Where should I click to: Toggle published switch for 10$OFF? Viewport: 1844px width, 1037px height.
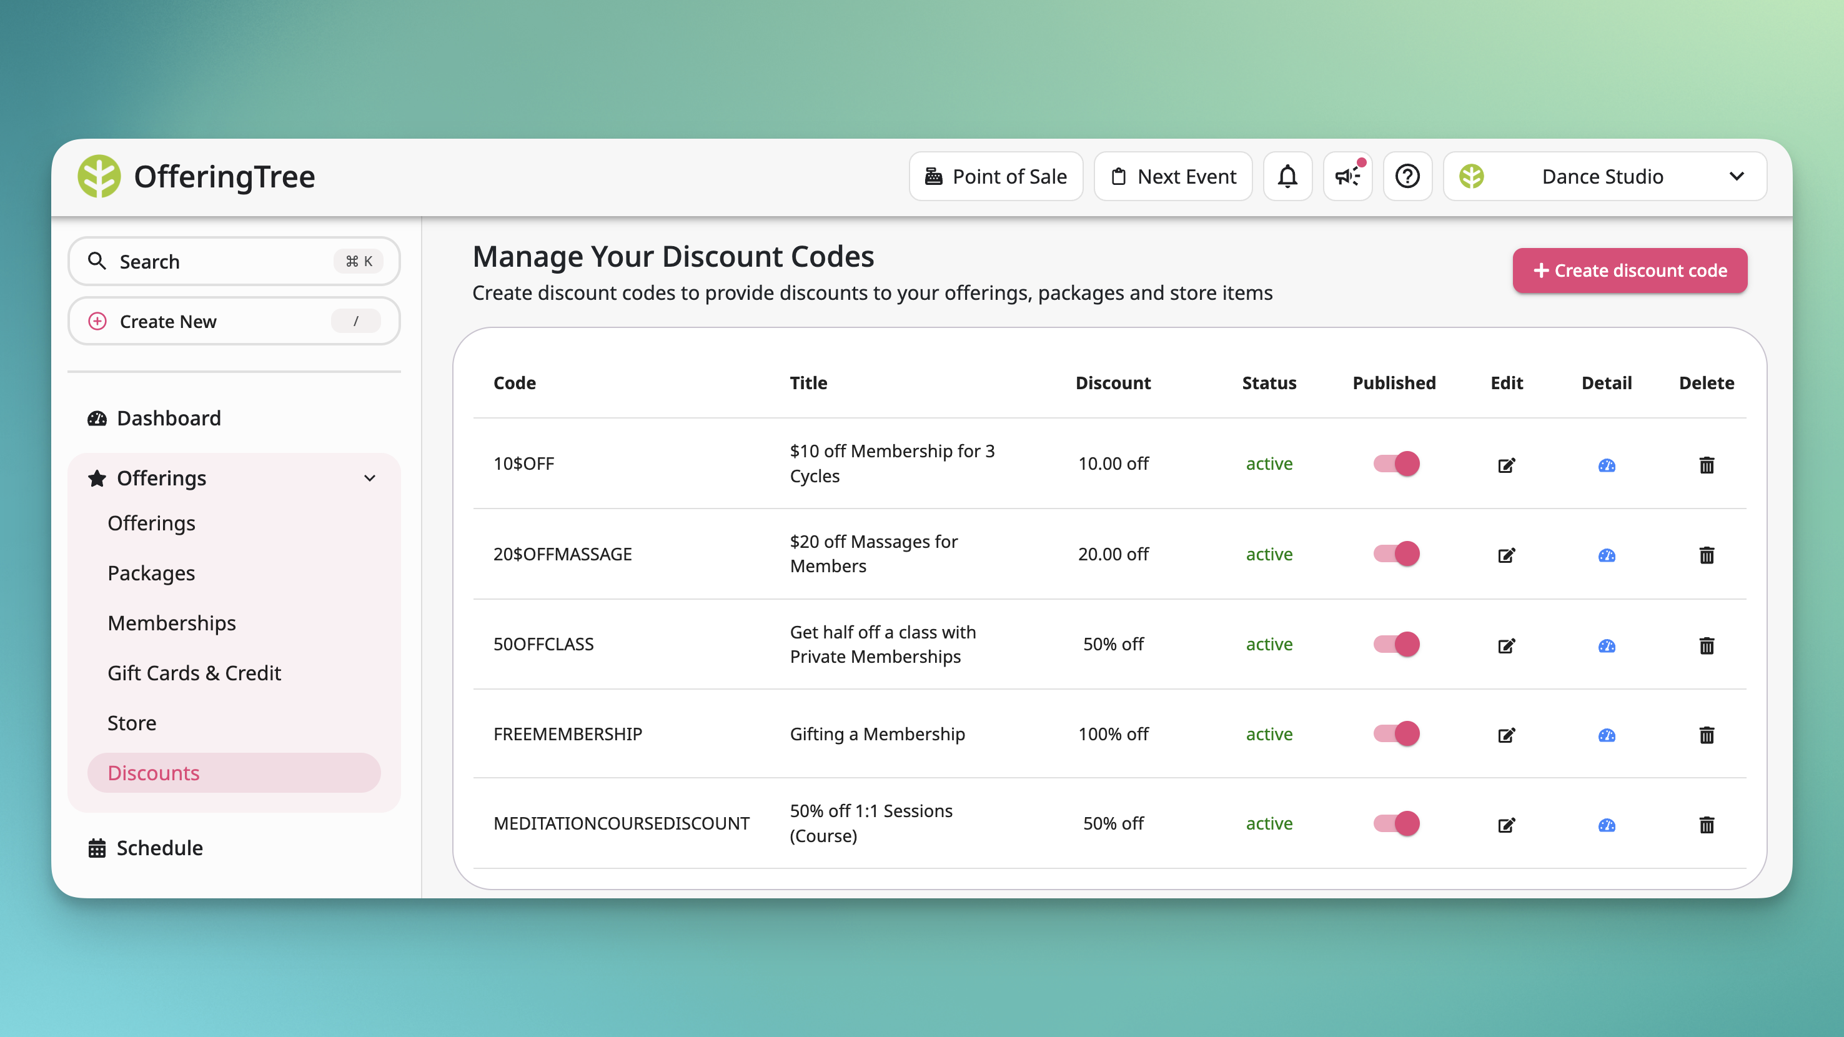click(x=1396, y=464)
